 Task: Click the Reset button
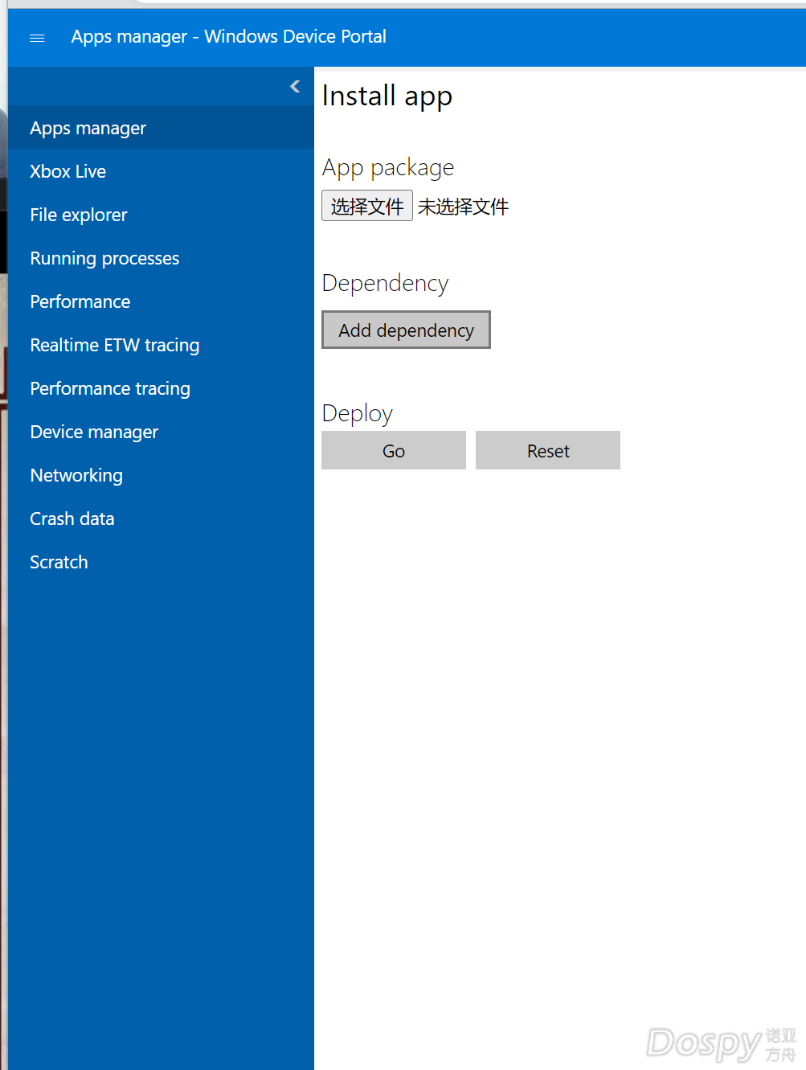tap(547, 451)
